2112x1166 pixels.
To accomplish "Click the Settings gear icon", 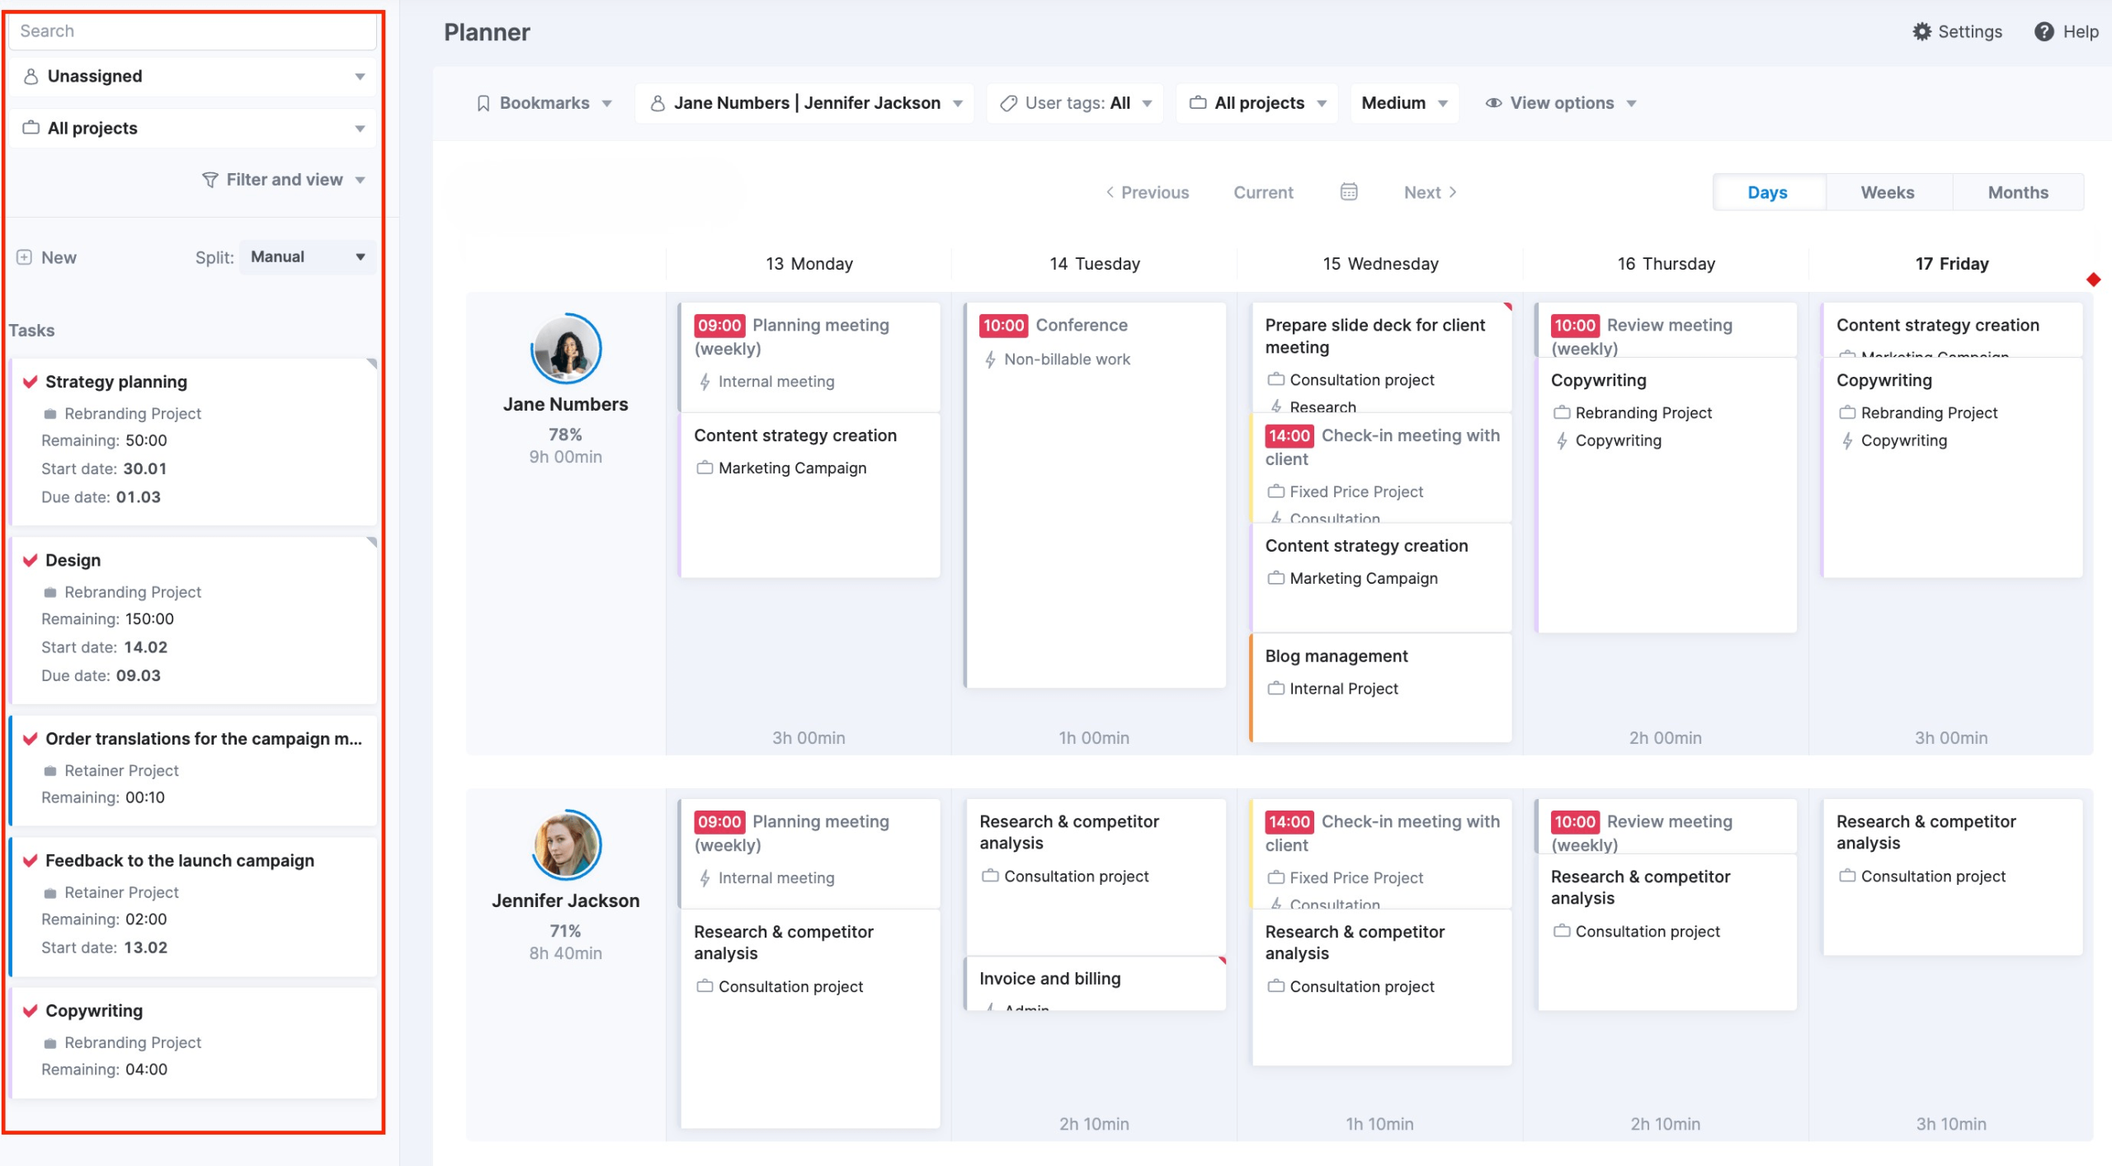I will [1921, 31].
